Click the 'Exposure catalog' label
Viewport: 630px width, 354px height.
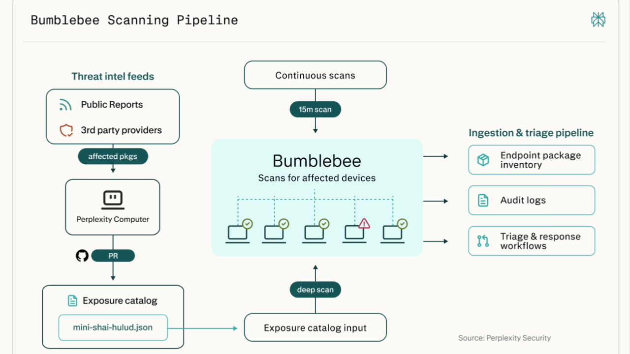click(x=120, y=301)
